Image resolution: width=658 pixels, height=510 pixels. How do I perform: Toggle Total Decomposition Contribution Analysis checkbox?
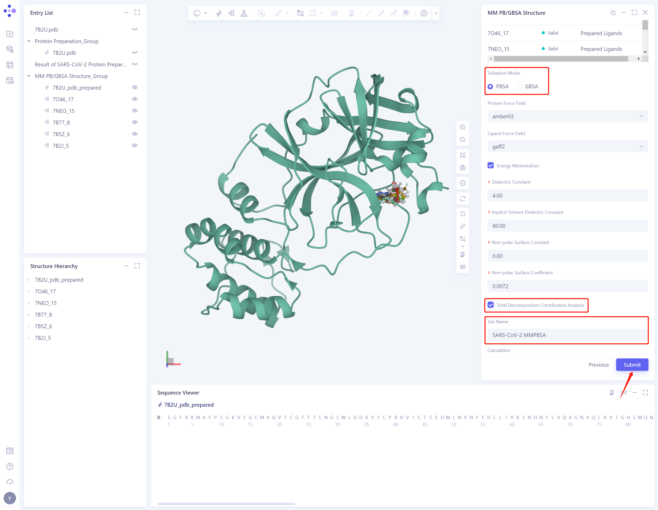pyautogui.click(x=491, y=305)
